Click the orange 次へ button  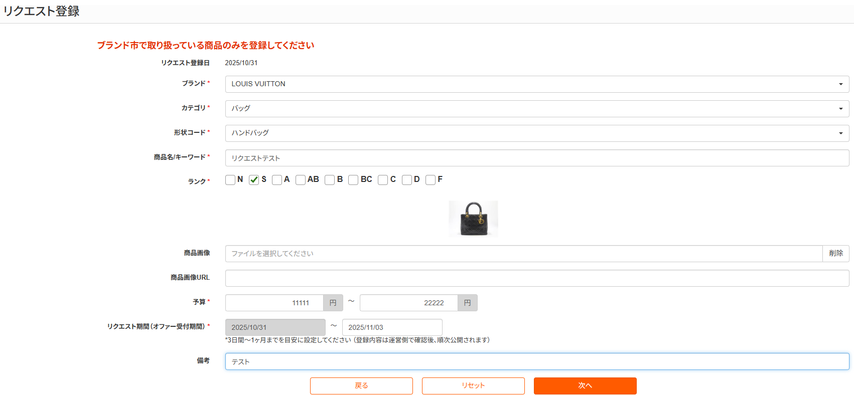[x=585, y=386]
